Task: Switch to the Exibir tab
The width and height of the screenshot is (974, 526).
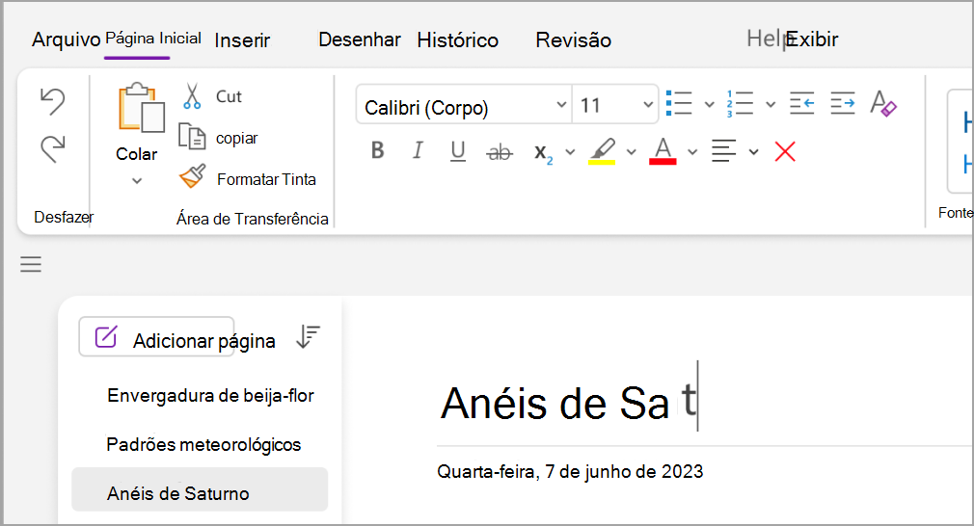Action: pyautogui.click(x=813, y=39)
